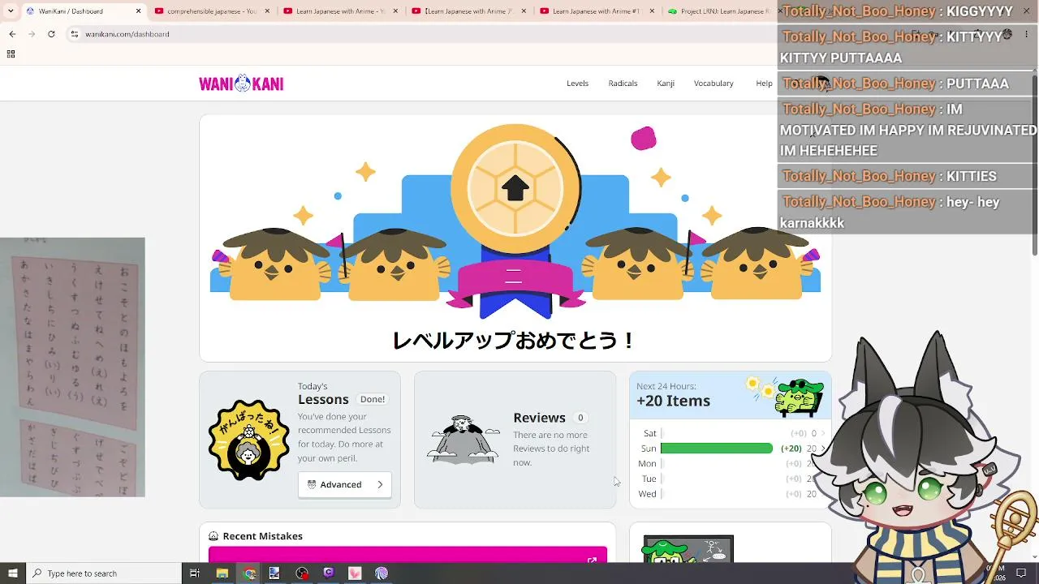Click the level-up medal badge
Screen dimensions: 1039x584
pyautogui.click(x=515, y=189)
